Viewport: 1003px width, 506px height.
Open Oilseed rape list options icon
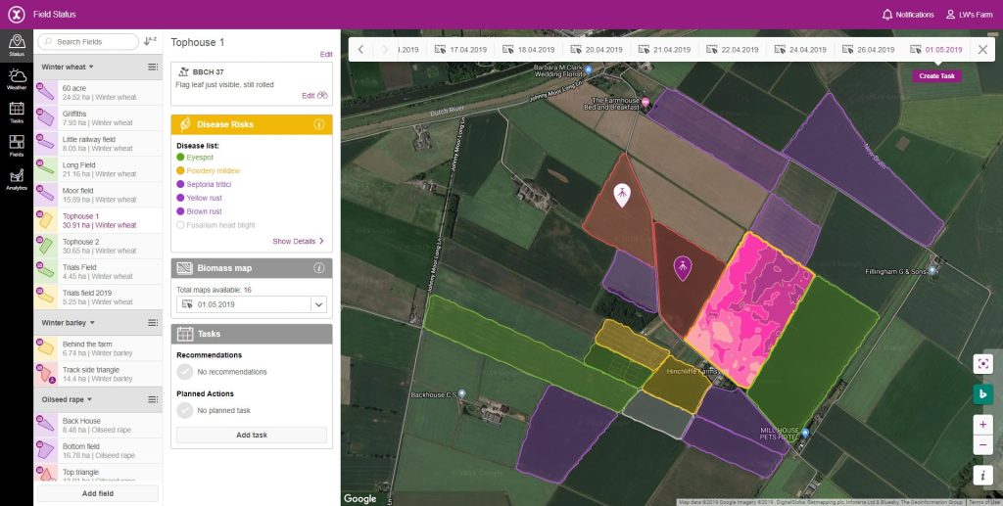point(153,399)
